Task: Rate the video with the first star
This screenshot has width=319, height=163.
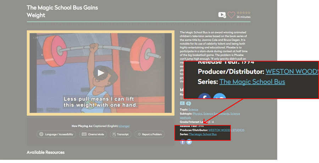Action: click(238, 13)
